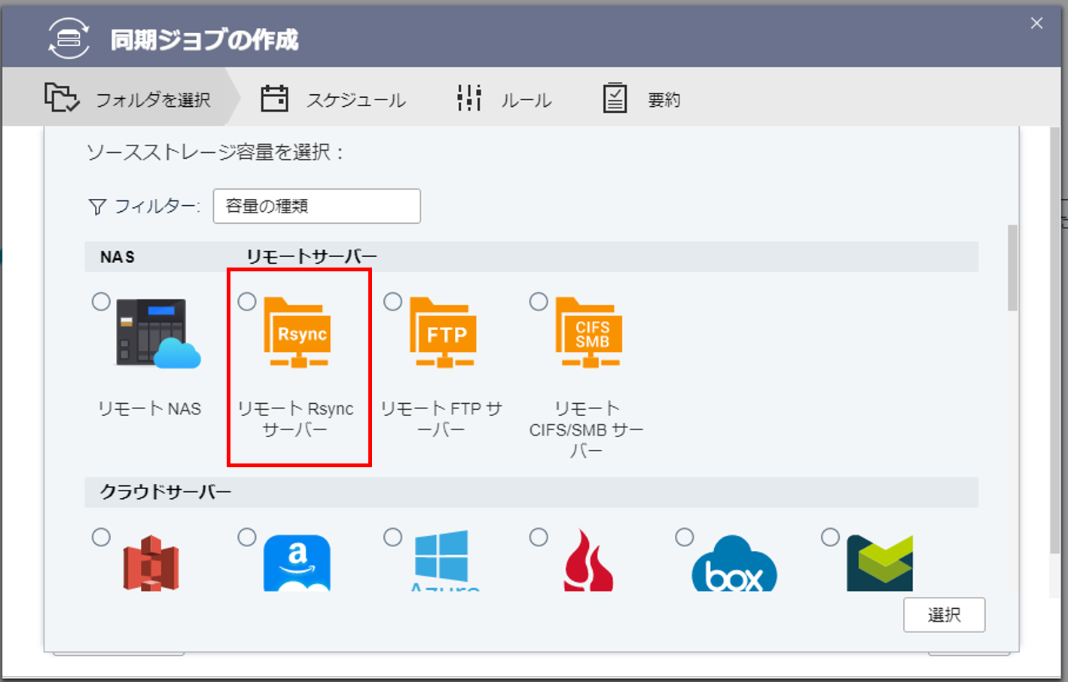
Task: Select the リモート FTP サーバー radio button
Action: 393,302
